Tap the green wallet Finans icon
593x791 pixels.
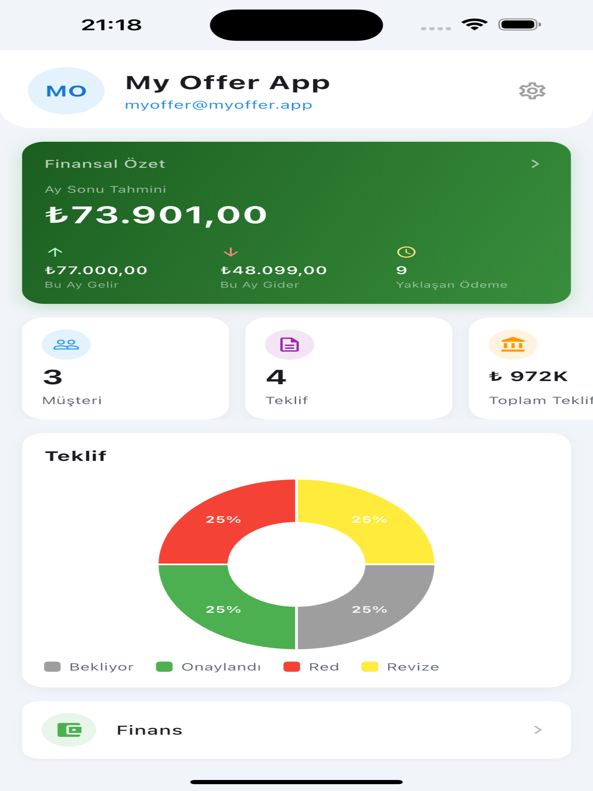click(x=69, y=730)
